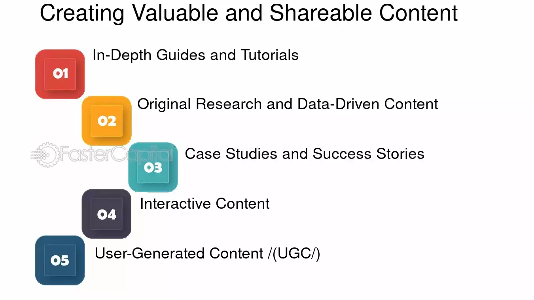
Task: Click the red 01 numbered square
Action: pyautogui.click(x=60, y=74)
